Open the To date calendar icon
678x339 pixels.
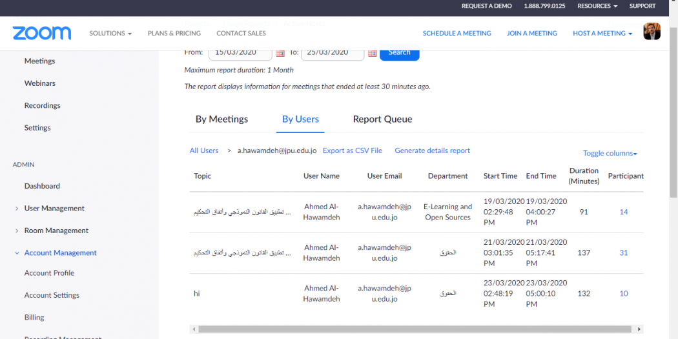[x=373, y=53]
